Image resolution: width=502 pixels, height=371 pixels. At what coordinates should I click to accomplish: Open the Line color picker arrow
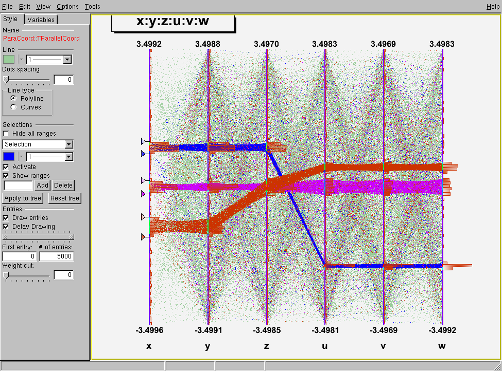(x=22, y=60)
